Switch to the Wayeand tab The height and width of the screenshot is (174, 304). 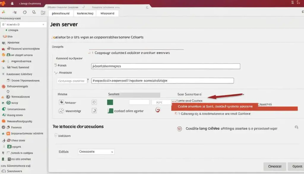107,13
